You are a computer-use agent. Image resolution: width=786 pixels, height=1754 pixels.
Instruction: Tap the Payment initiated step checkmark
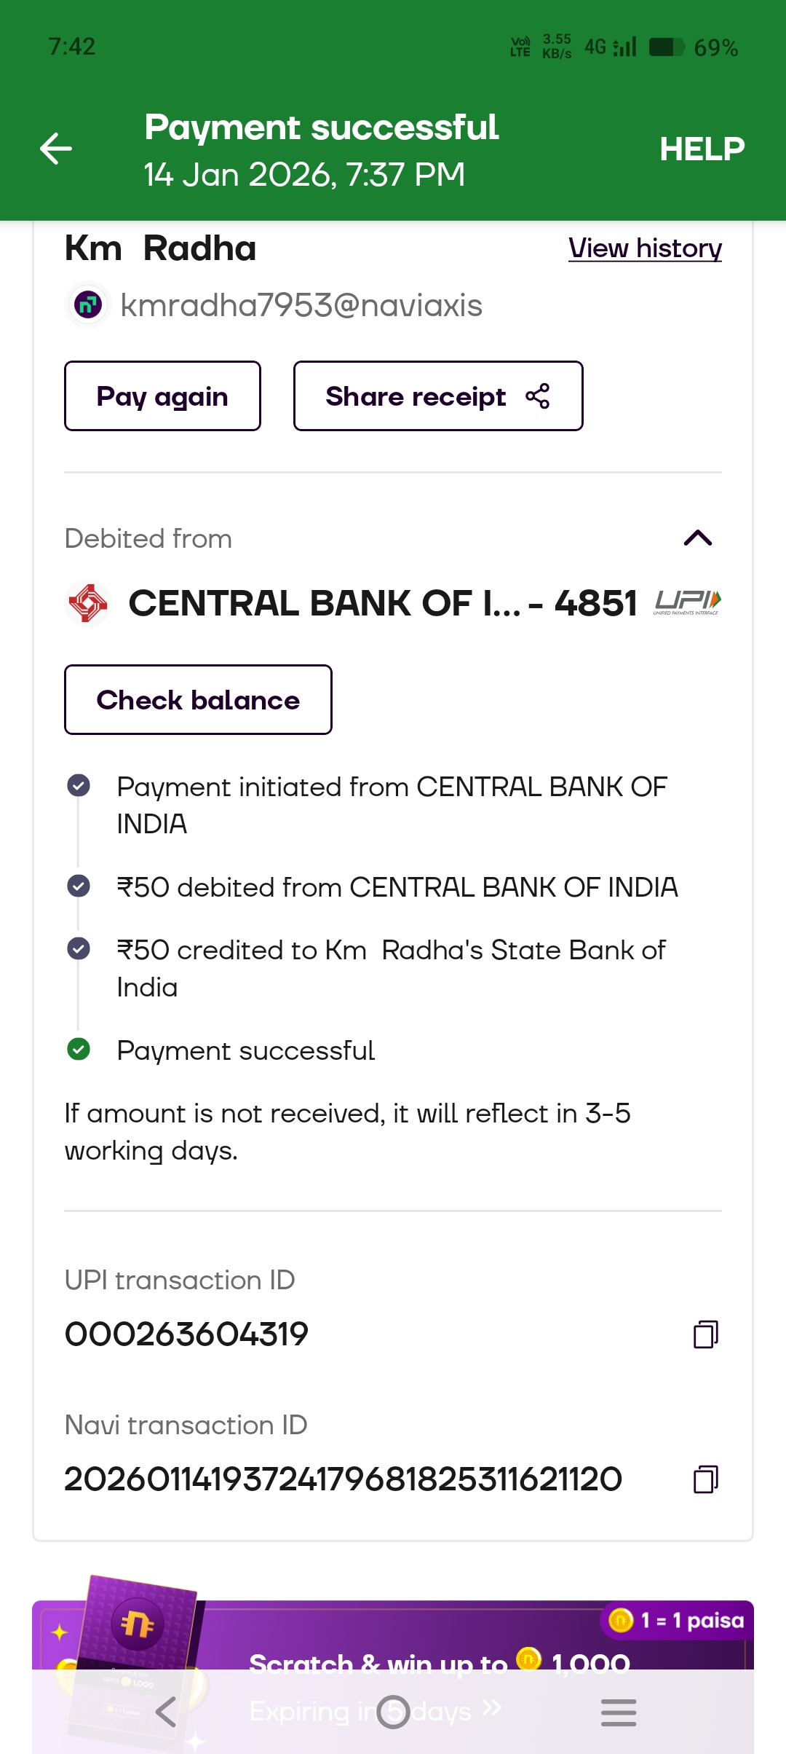pos(79,786)
